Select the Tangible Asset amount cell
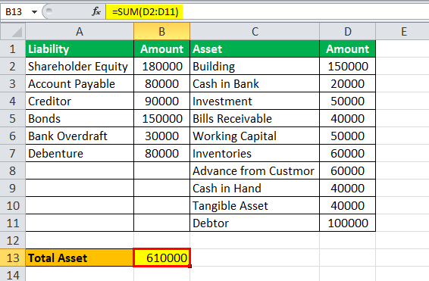The image size is (429, 281). click(x=347, y=205)
